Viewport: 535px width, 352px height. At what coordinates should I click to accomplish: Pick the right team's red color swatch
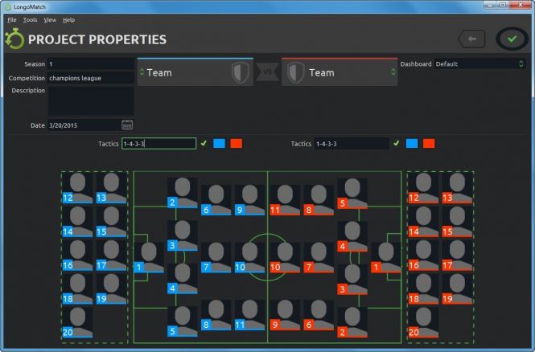(429, 144)
